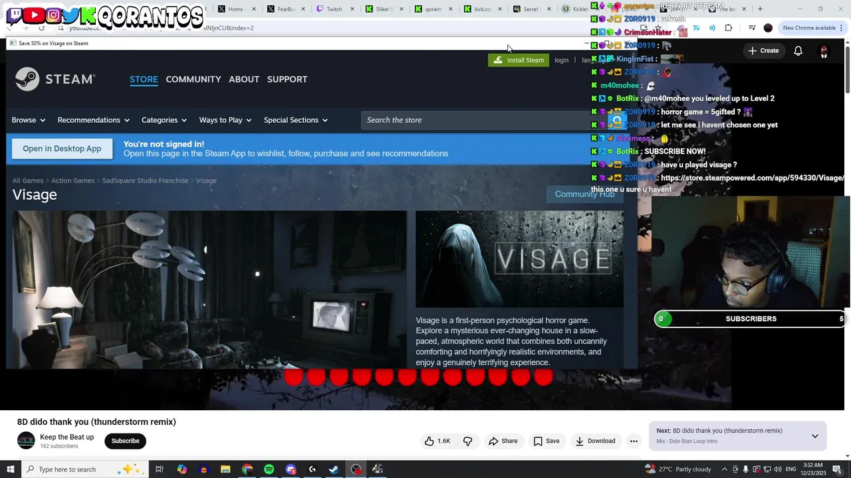
Task: Open the Steam STORE tab
Action: (x=144, y=79)
